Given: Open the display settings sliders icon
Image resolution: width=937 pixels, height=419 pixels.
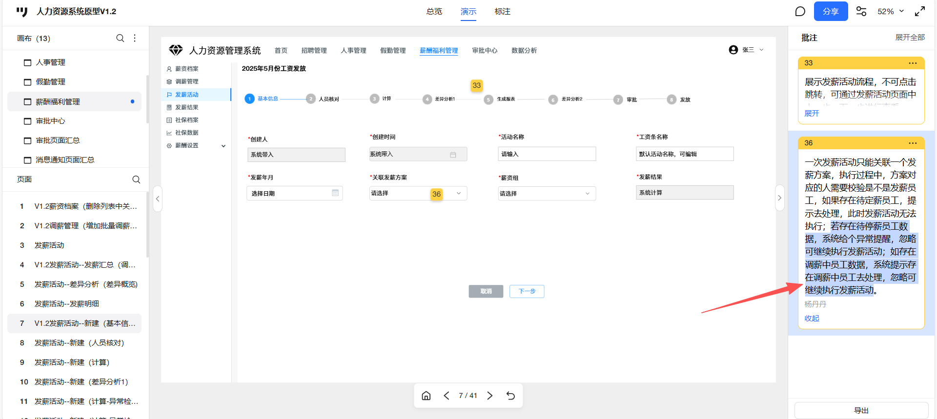Looking at the screenshot, I should click(x=861, y=11).
